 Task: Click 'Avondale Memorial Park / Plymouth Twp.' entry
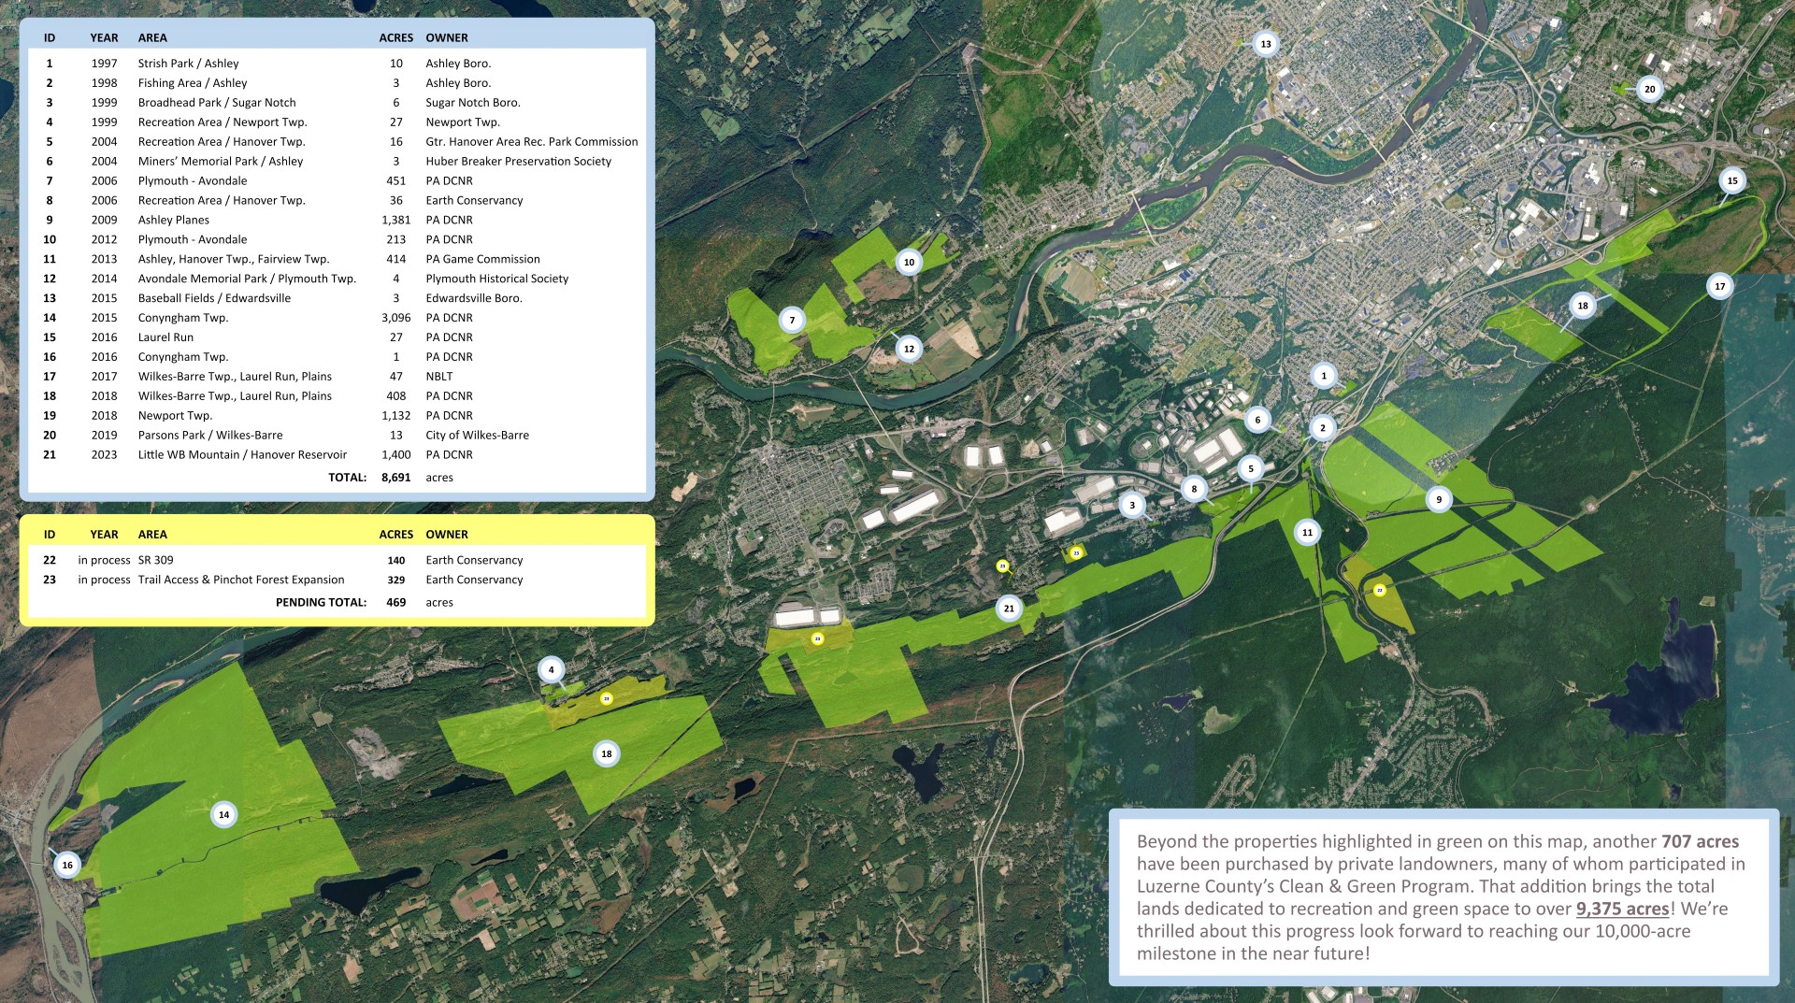click(x=247, y=279)
